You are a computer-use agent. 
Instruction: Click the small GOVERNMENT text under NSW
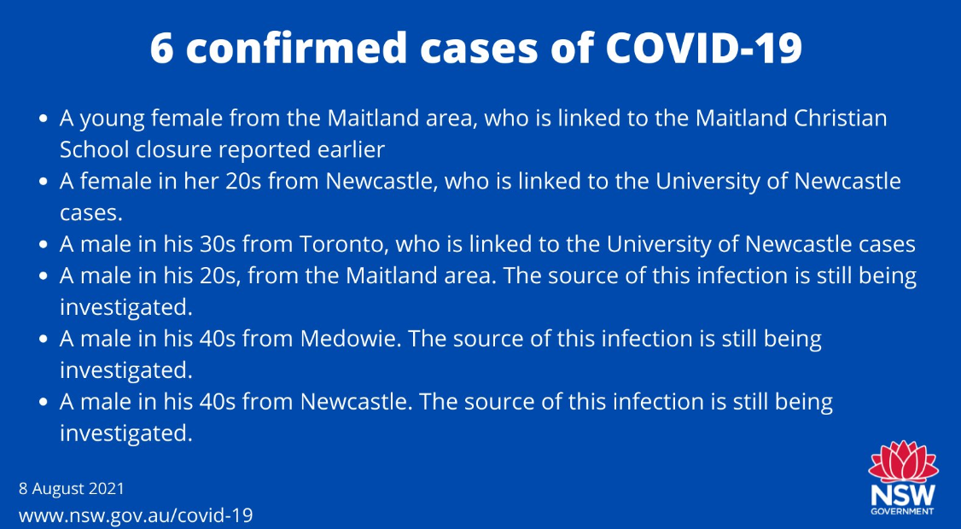[902, 512]
